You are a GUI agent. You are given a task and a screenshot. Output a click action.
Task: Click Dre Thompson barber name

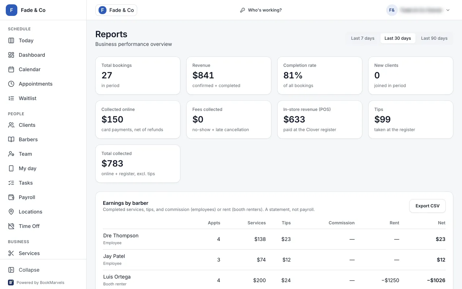click(x=121, y=236)
